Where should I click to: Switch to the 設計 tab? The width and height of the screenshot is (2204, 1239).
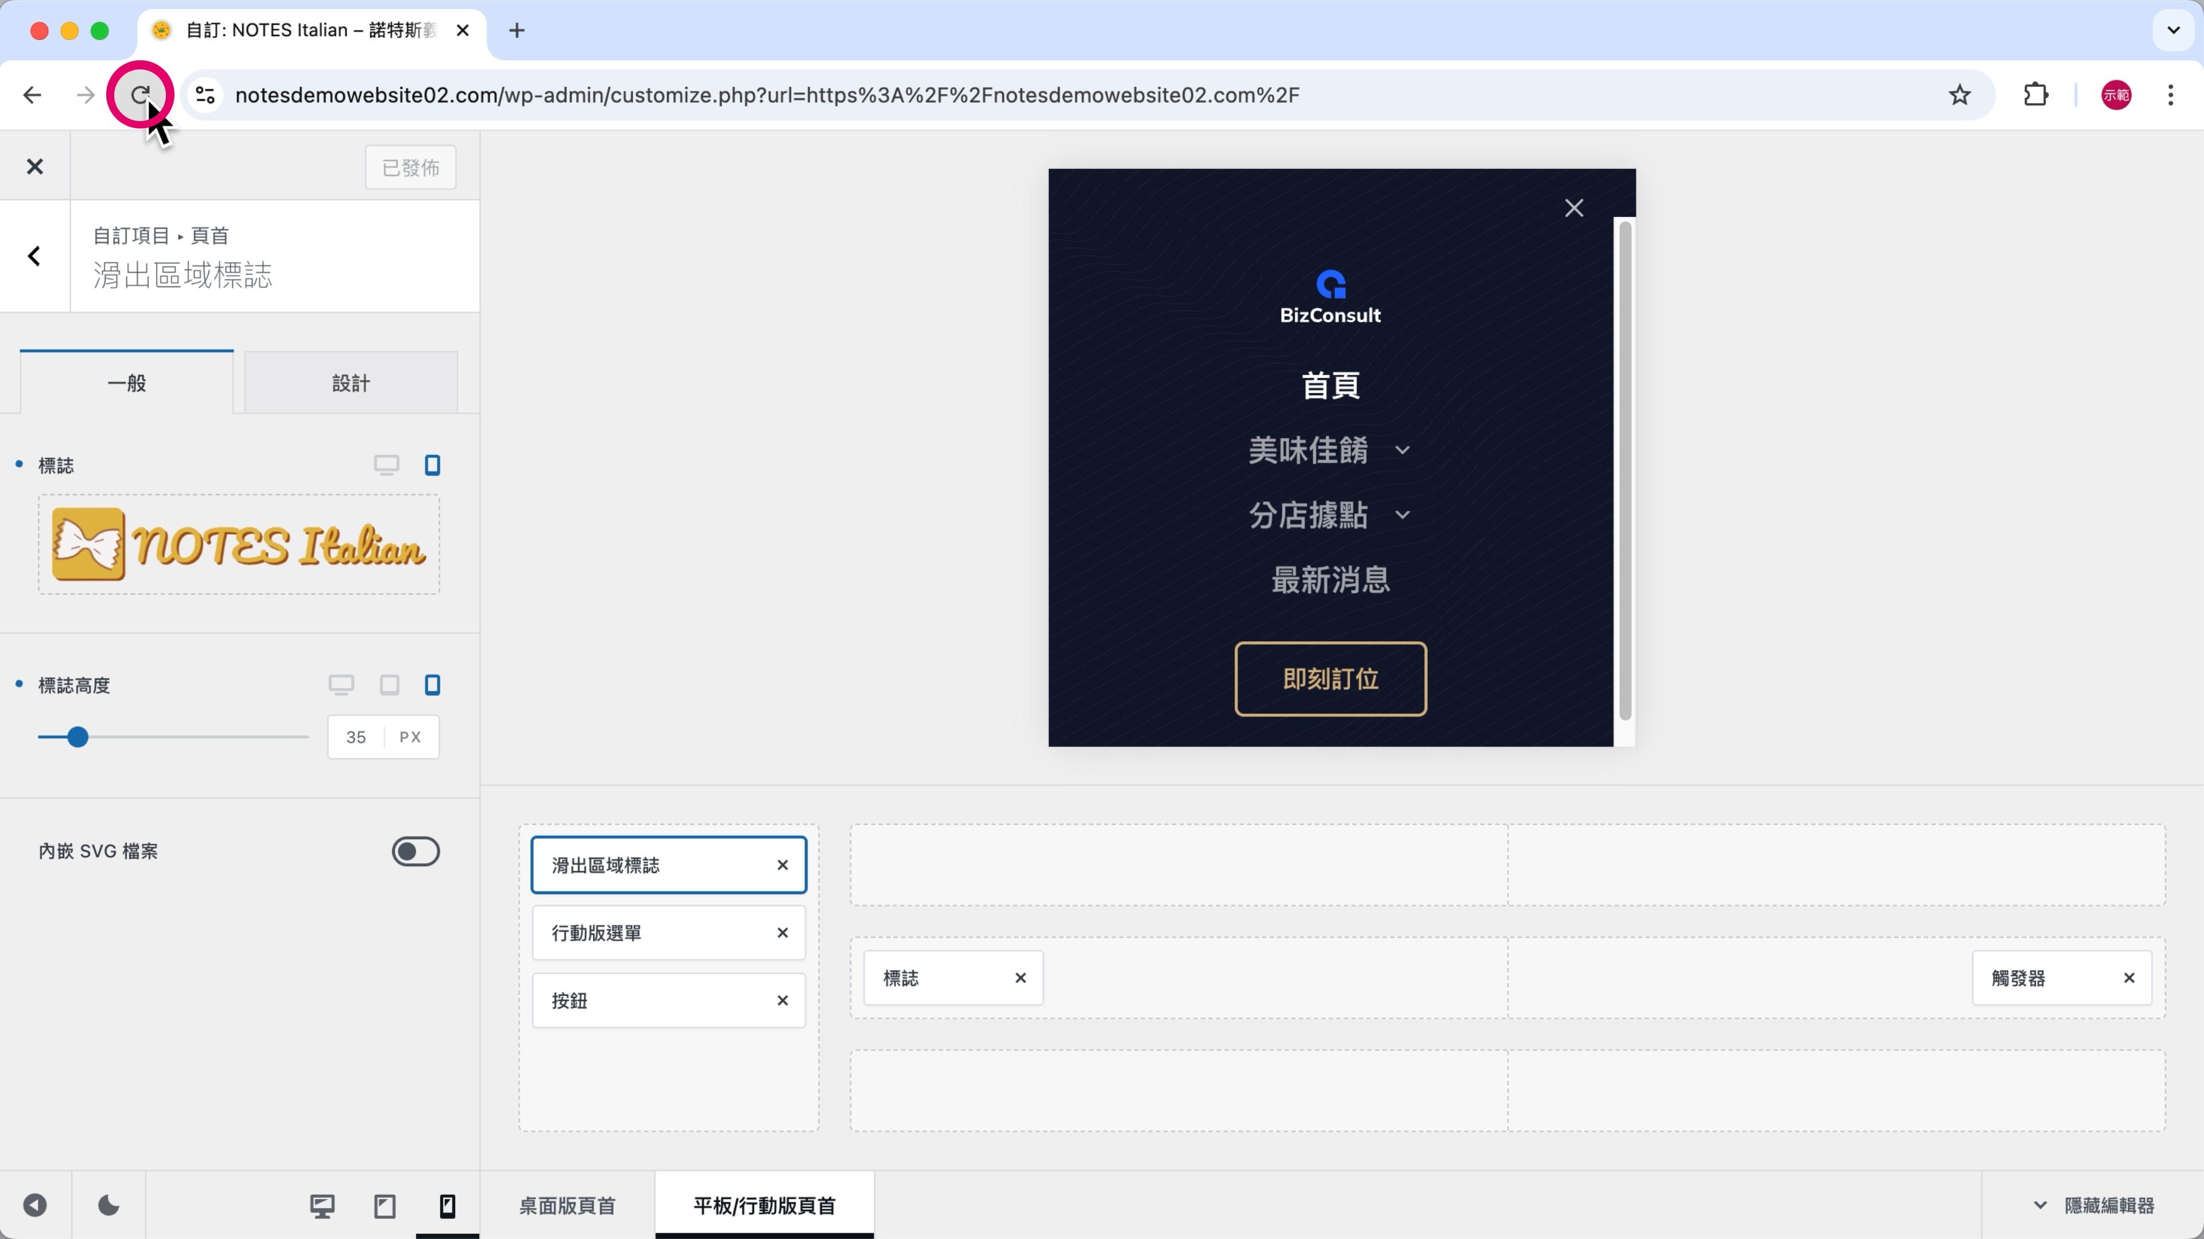tap(351, 383)
